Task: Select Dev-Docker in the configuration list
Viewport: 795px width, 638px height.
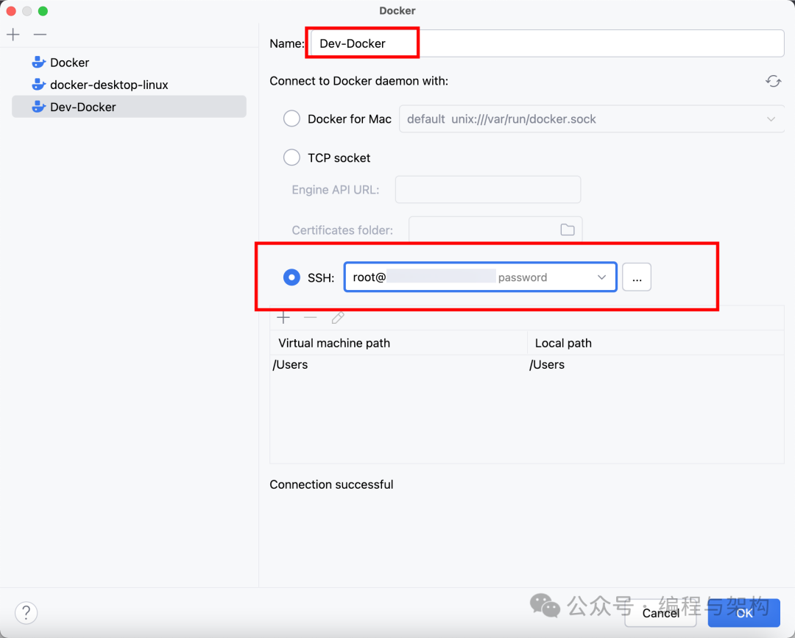Action: pyautogui.click(x=130, y=107)
